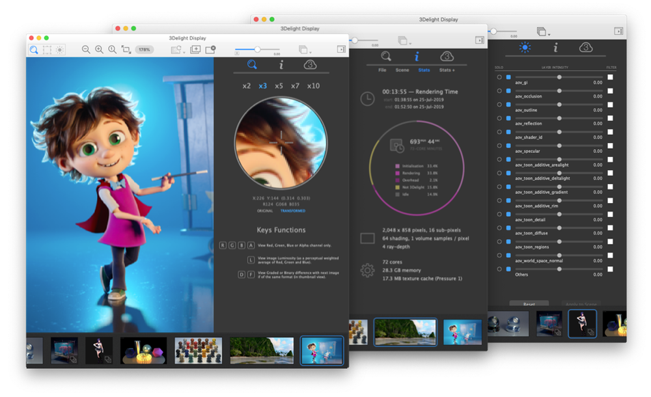Select the glass spheres thumbnail in back window
This screenshot has width=651, height=397.
pos(508,323)
